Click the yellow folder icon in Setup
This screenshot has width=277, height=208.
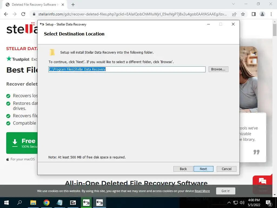click(52, 52)
